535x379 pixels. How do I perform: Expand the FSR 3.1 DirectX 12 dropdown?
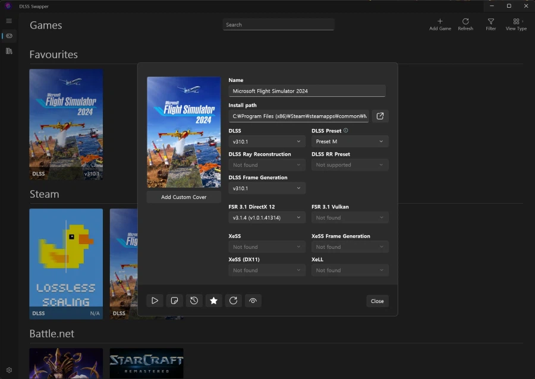tap(267, 218)
